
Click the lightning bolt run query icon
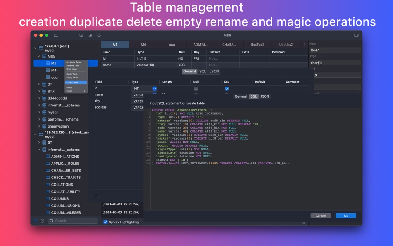(90, 36)
